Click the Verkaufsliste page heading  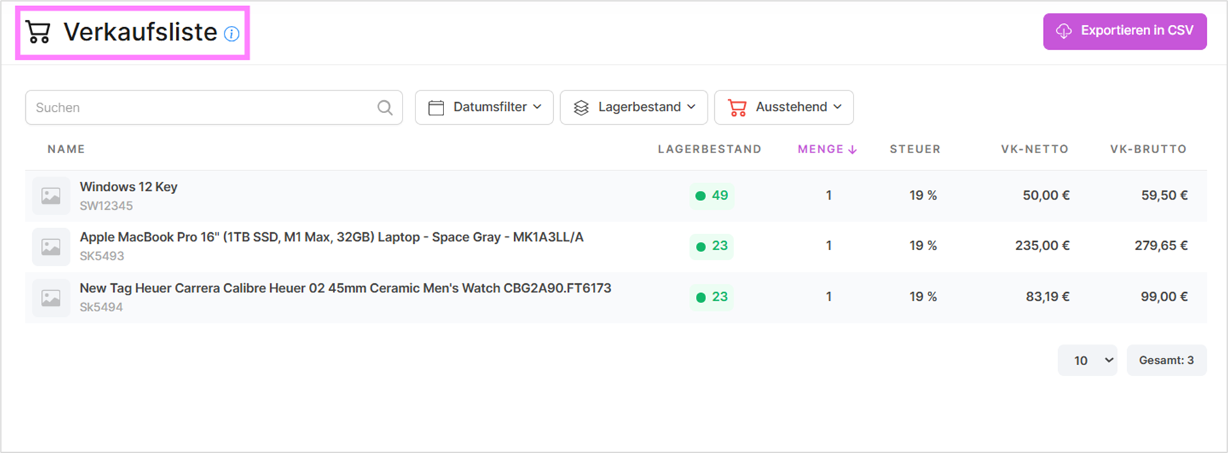(x=141, y=32)
